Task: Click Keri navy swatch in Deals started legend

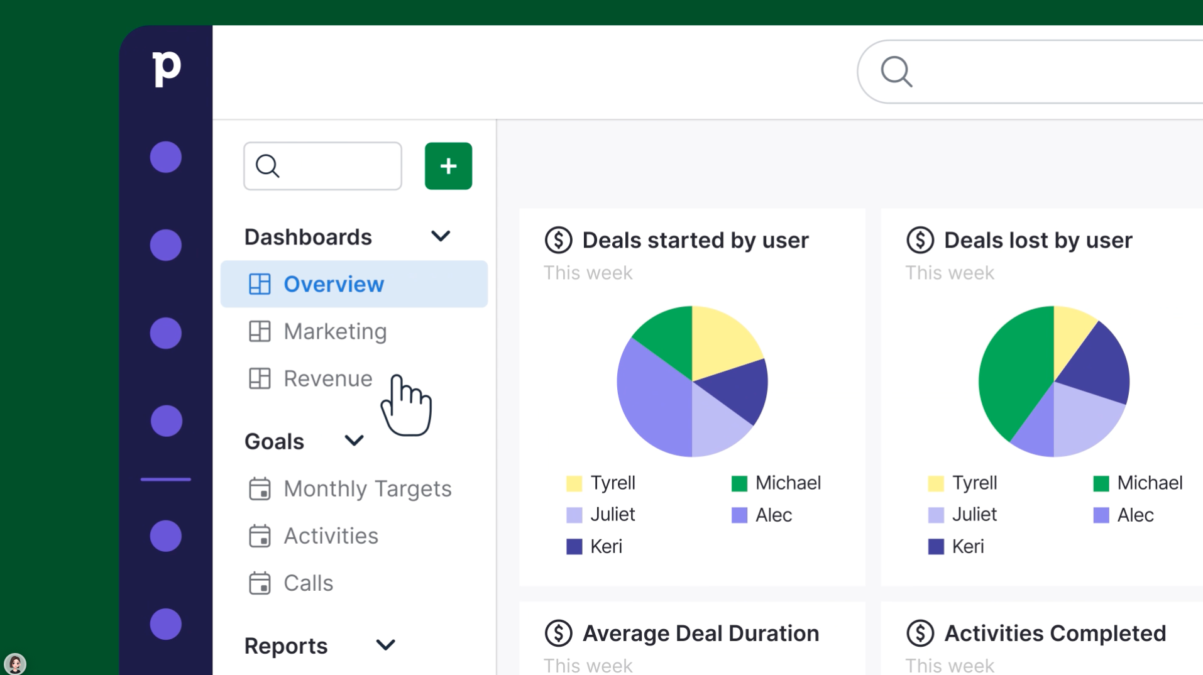Action: (574, 547)
